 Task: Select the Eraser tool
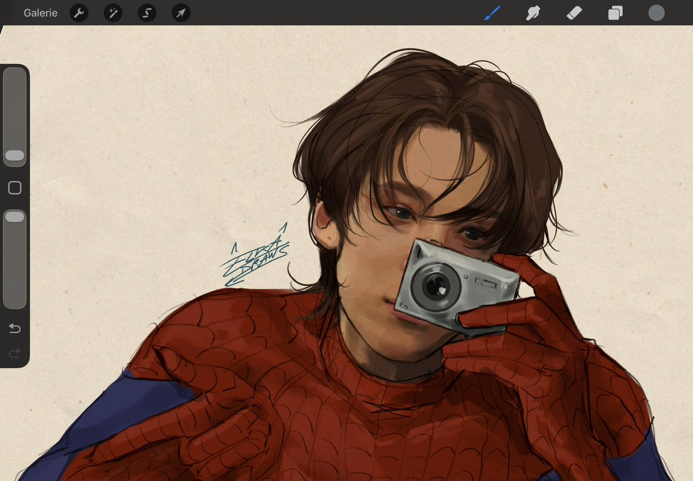pyautogui.click(x=574, y=13)
